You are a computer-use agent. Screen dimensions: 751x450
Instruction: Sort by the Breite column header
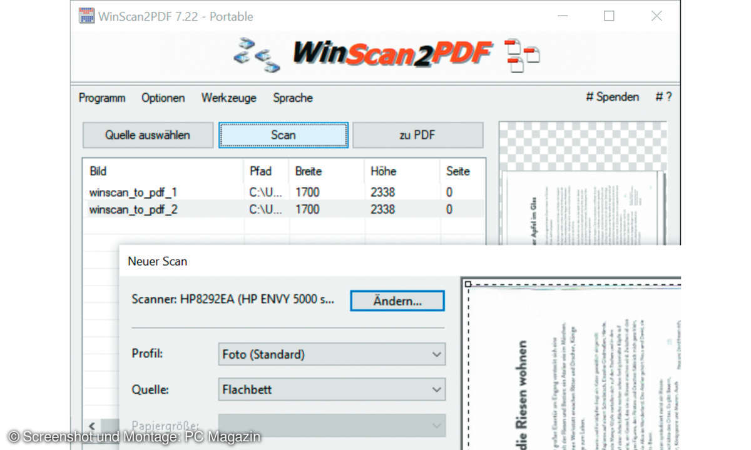pyautogui.click(x=326, y=171)
